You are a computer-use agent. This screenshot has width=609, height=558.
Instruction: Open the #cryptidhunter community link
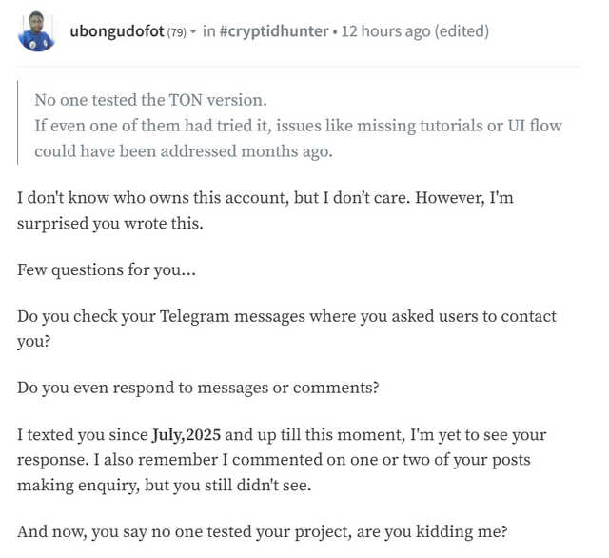(x=274, y=31)
